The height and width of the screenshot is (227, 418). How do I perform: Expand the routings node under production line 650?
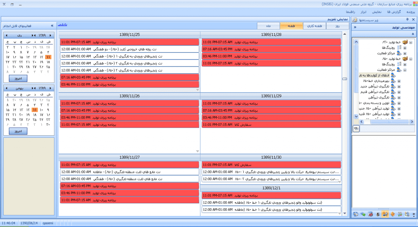click(405, 64)
